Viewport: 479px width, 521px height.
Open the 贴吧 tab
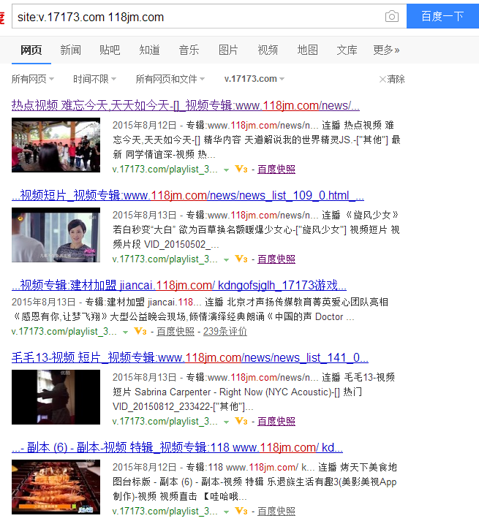(x=110, y=50)
